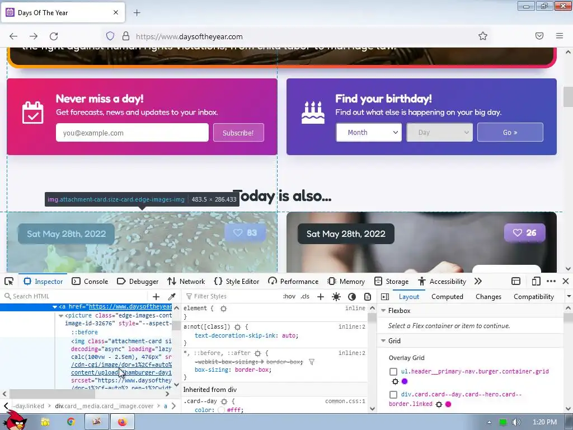Viewport: 573px width, 430px height.
Task: Save page to Pocket icon
Action: [x=539, y=36]
